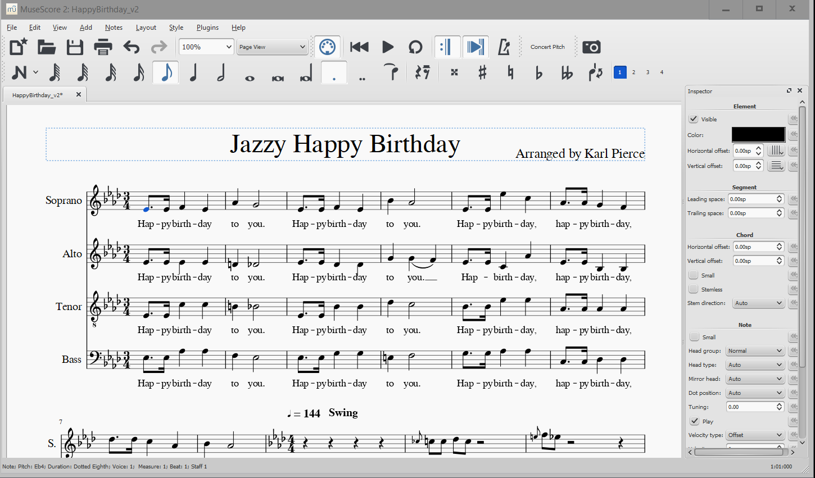Toggle the metronome
This screenshot has width=815, height=478.
(504, 47)
